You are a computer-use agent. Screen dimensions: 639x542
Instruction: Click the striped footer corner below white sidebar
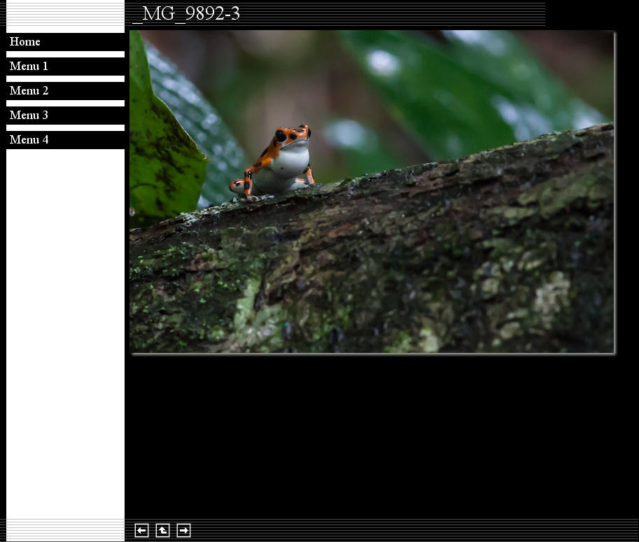pyautogui.click(x=65, y=530)
